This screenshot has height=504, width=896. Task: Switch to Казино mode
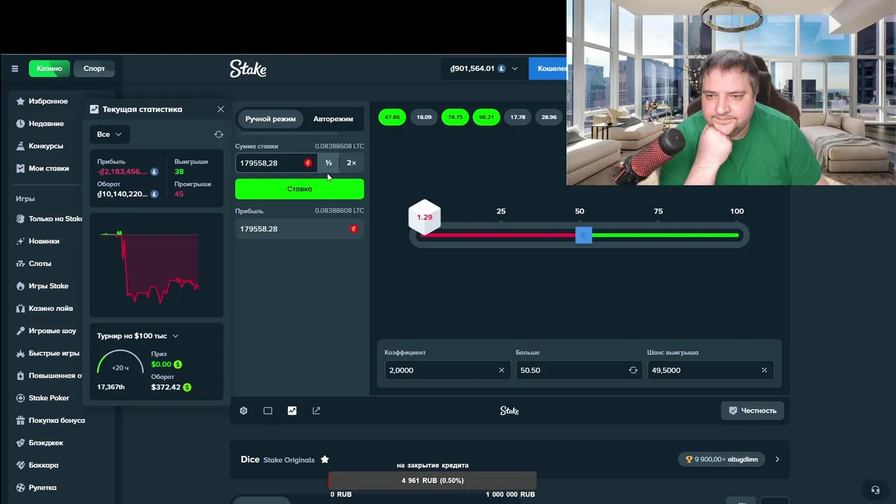[49, 69]
